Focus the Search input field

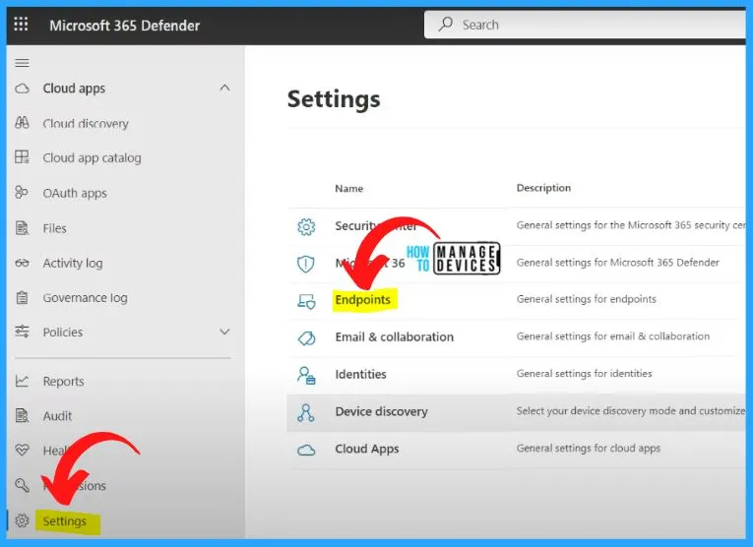pos(585,25)
